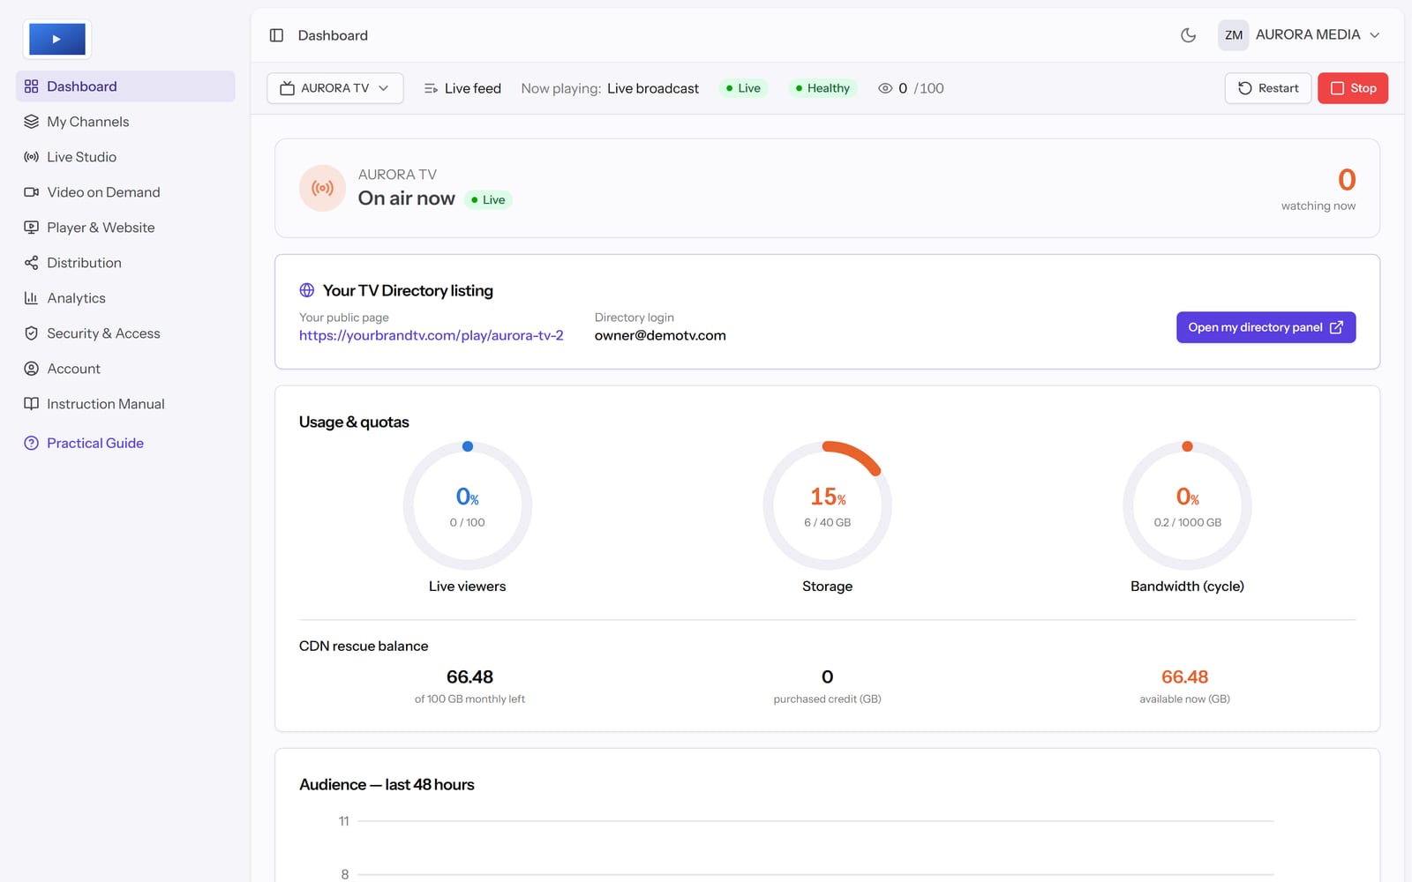Screen dimensions: 1412x882
Task: Click the blue play logo in sidebar
Action: [57, 40]
